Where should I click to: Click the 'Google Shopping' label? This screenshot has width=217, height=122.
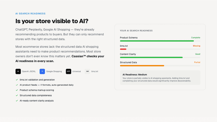click(54, 71)
